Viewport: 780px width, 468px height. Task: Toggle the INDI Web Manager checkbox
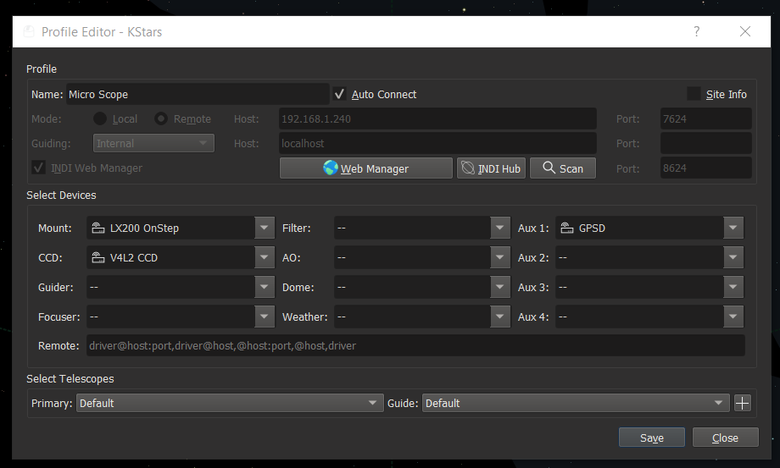(x=38, y=168)
